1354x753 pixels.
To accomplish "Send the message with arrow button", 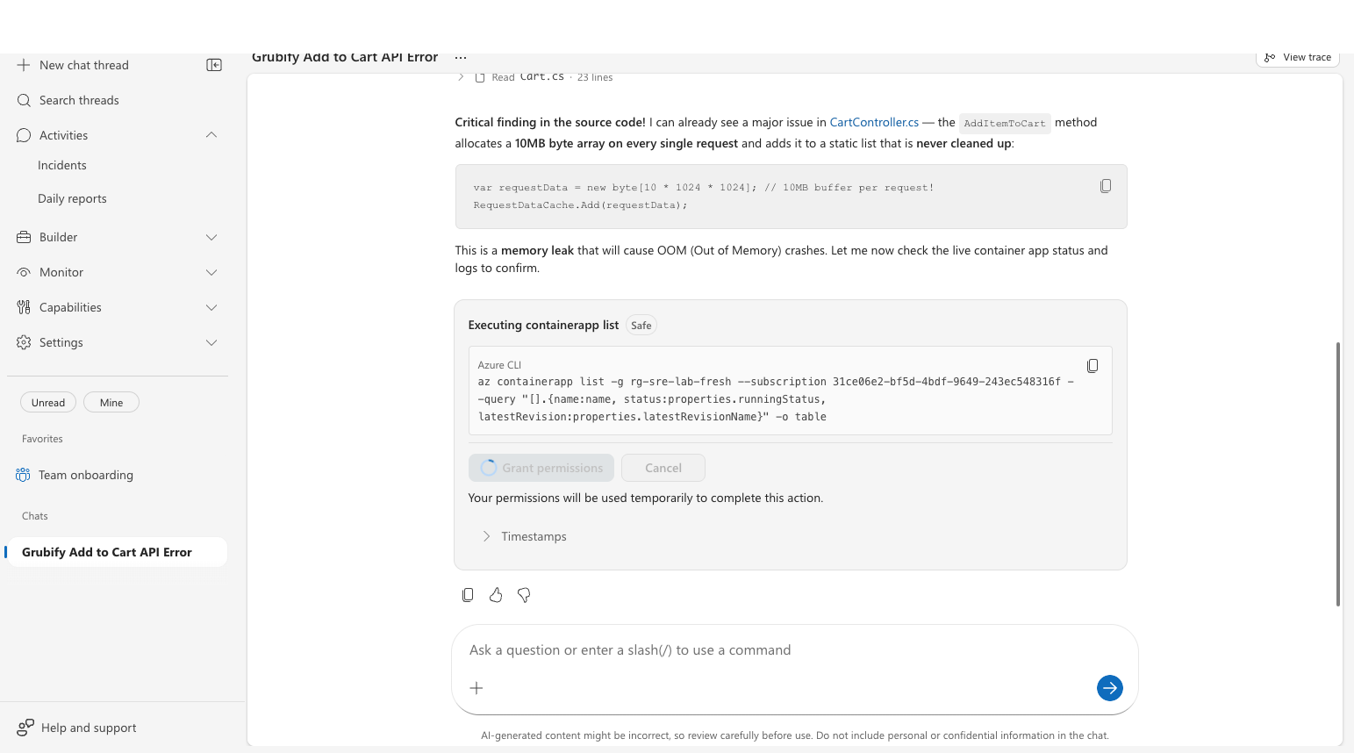I will click(x=1110, y=688).
